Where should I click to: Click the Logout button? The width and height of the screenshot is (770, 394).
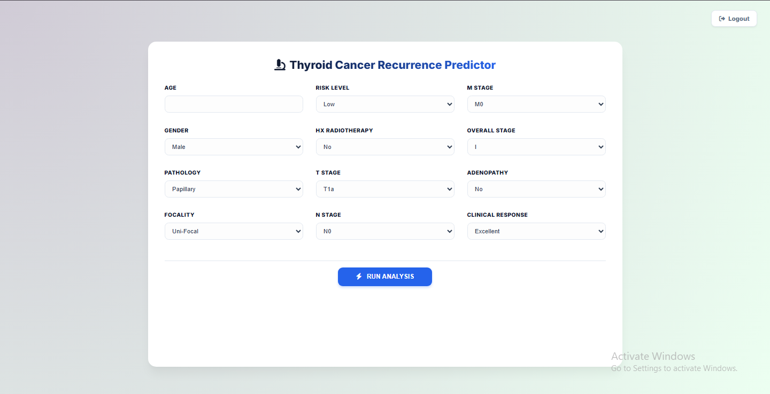734,19
